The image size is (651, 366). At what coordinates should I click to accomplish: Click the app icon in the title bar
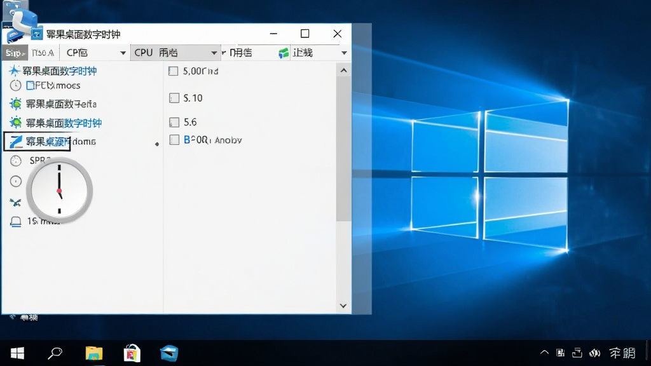coord(37,34)
